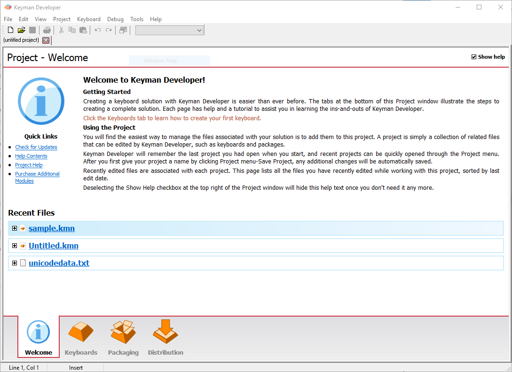Open the Help Contents link
The height and width of the screenshot is (372, 512).
coord(32,156)
